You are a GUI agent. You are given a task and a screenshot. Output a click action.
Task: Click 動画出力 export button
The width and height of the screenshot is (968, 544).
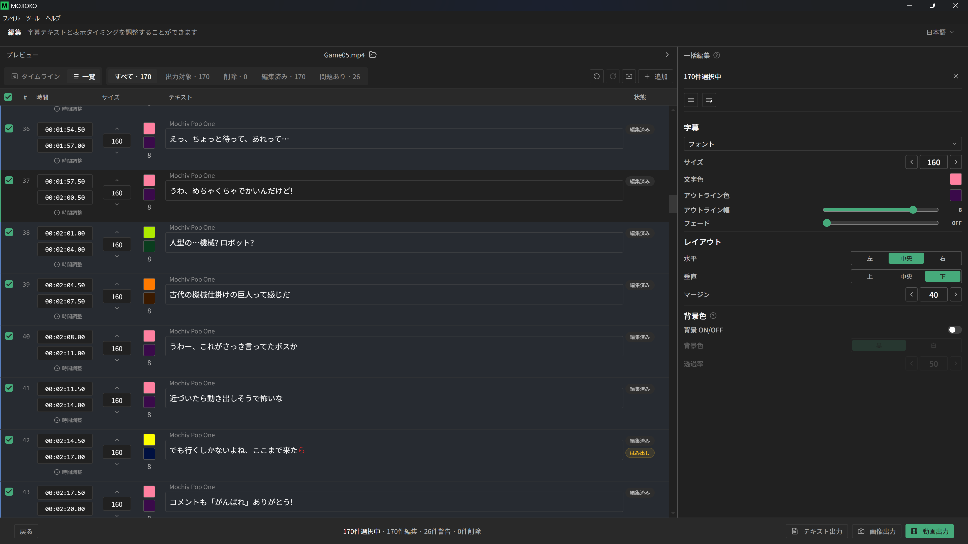click(x=930, y=531)
